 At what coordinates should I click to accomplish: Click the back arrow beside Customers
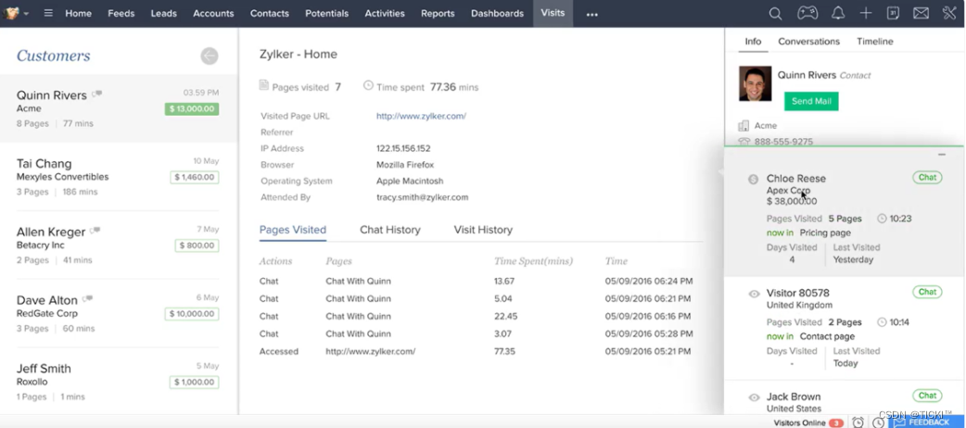[x=210, y=56]
